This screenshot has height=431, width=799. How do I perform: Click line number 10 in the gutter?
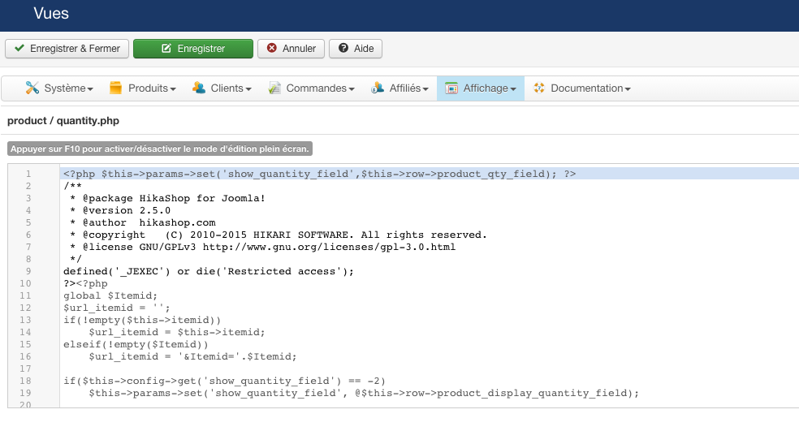[x=28, y=283]
